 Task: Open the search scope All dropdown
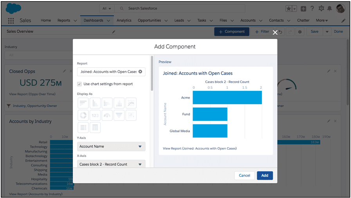(106, 8)
